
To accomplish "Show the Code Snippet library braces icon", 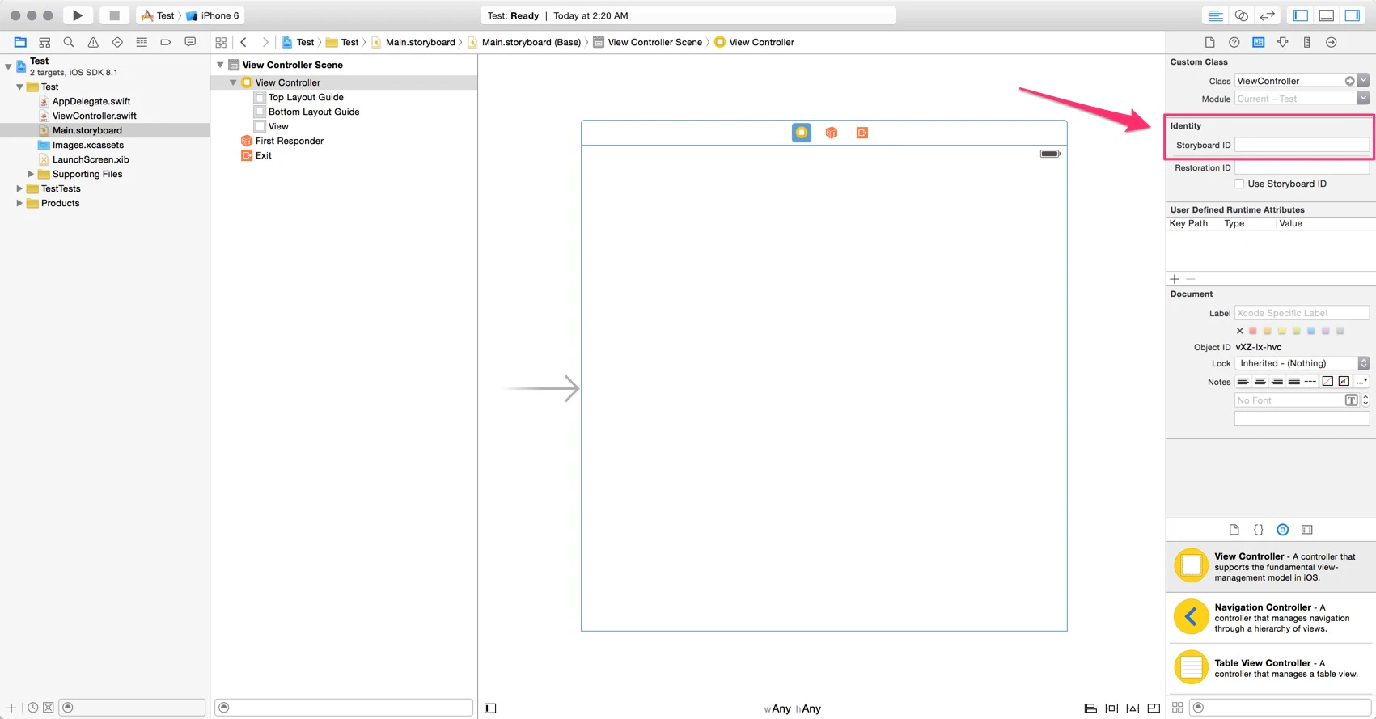I will click(1259, 530).
